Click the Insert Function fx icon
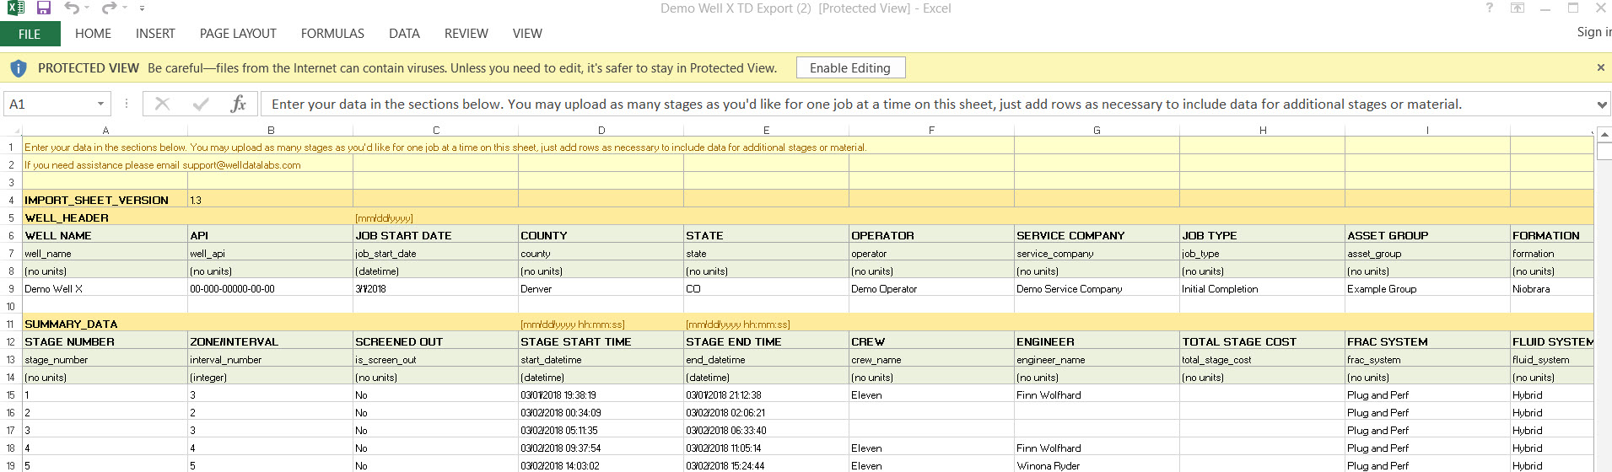Viewport: 1612px width, 472px height. (238, 104)
